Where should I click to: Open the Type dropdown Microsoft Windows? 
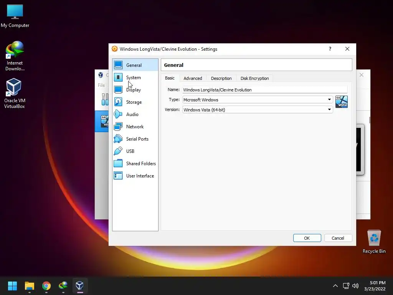258,99
